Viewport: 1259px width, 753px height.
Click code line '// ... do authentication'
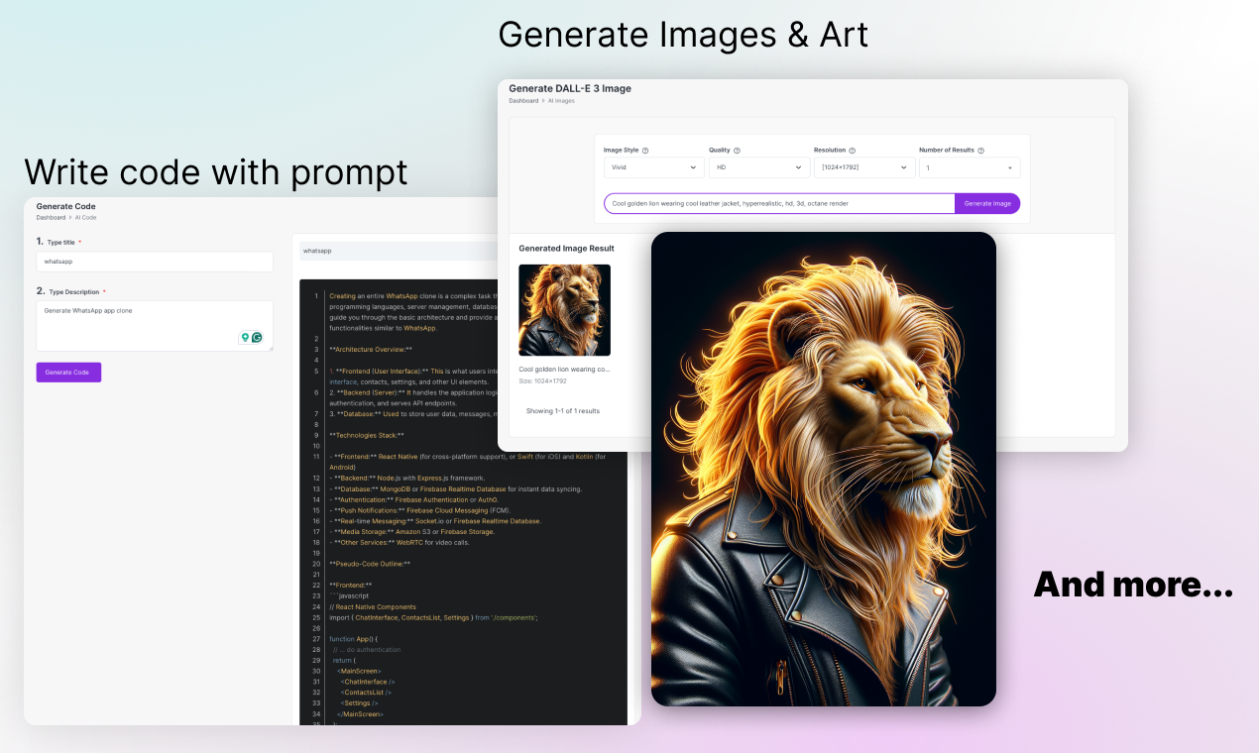click(367, 650)
